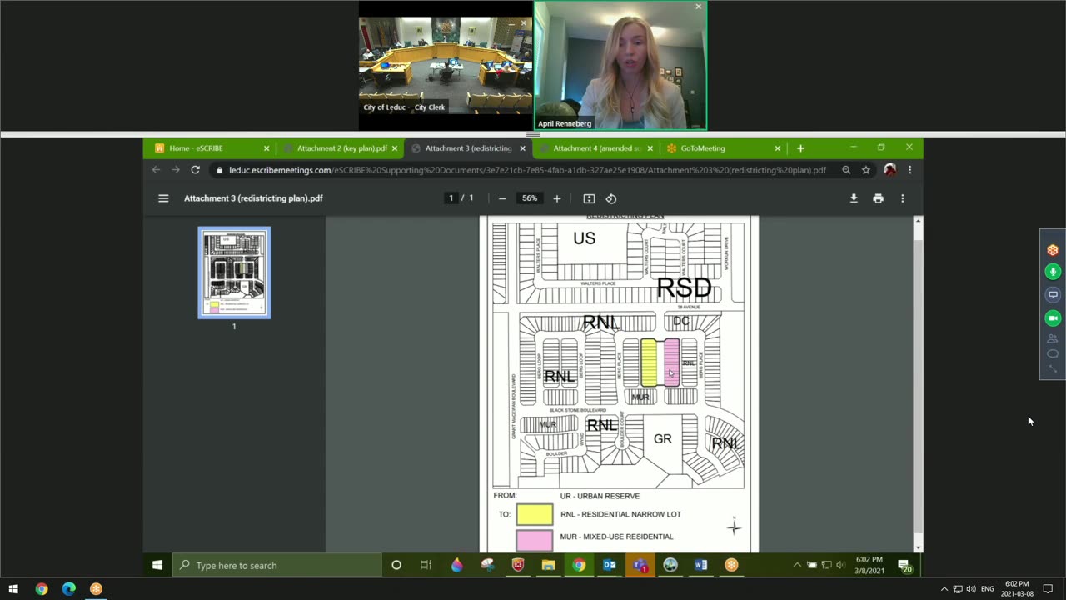This screenshot has height=600, width=1066.
Task: Click the 56% zoom level box
Action: pos(530,198)
